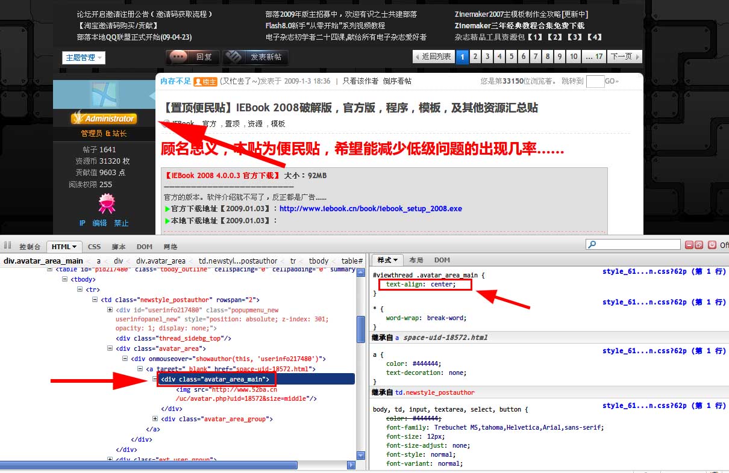The image size is (729, 473).
Task: Collapse the td newstyle_postauthor node
Action: pos(95,300)
